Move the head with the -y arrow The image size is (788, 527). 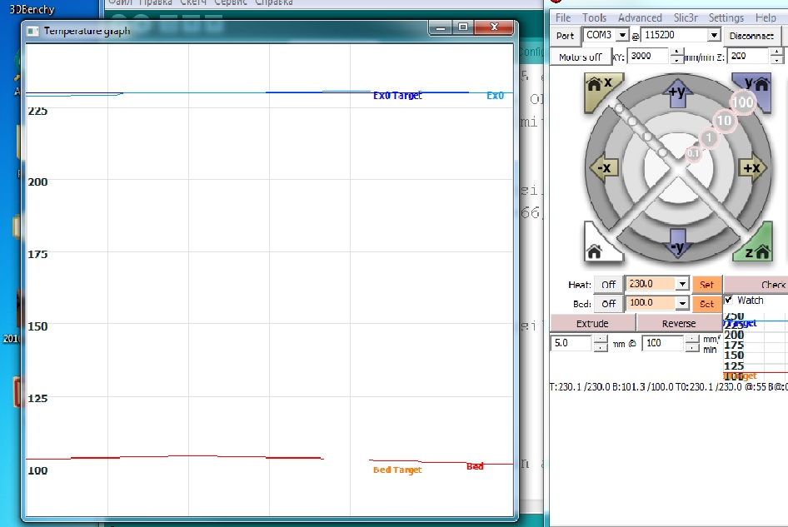676,246
